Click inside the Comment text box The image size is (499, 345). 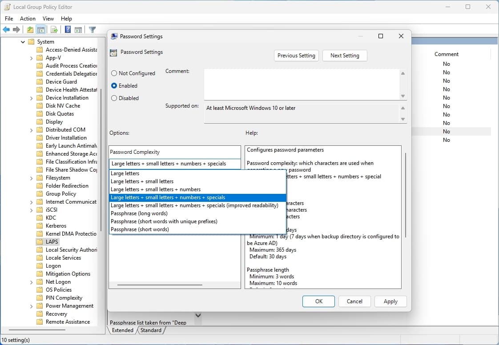pyautogui.click(x=302, y=84)
